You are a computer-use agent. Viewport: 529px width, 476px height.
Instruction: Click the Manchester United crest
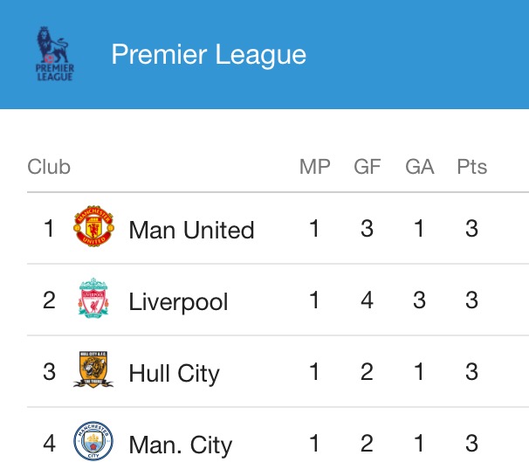[x=93, y=226]
